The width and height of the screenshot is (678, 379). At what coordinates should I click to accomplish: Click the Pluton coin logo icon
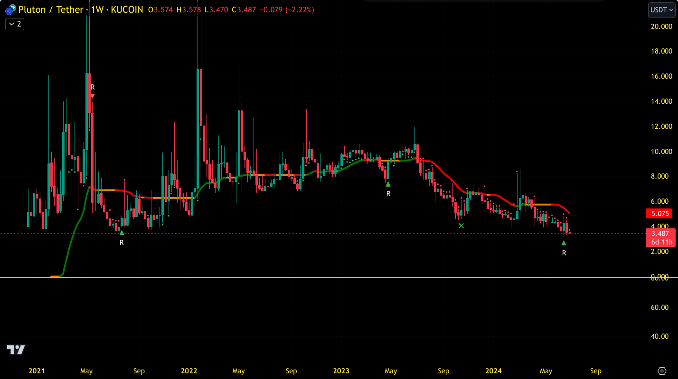pos(10,9)
